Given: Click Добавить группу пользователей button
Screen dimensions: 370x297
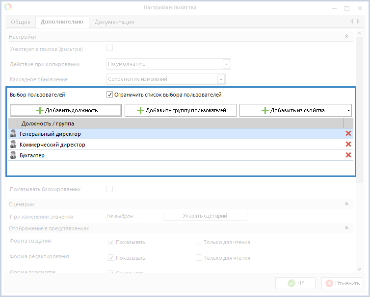Looking at the screenshot, I should (x=181, y=110).
